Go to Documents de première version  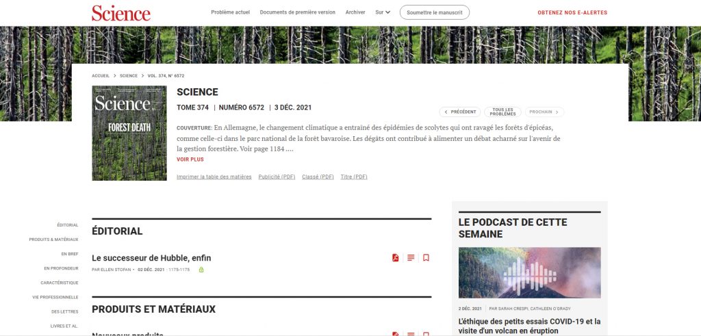click(x=297, y=12)
